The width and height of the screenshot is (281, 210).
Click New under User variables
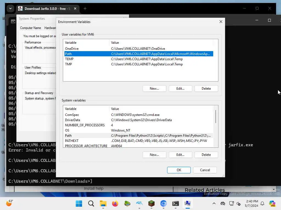click(154, 89)
